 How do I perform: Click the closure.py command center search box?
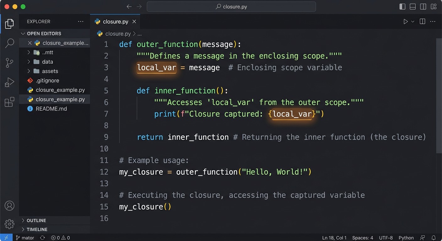coord(231,7)
